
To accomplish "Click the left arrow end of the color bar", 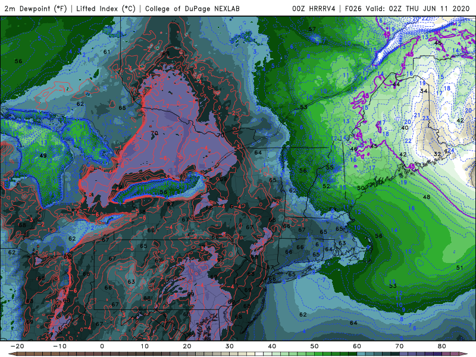I will click(x=11, y=354).
